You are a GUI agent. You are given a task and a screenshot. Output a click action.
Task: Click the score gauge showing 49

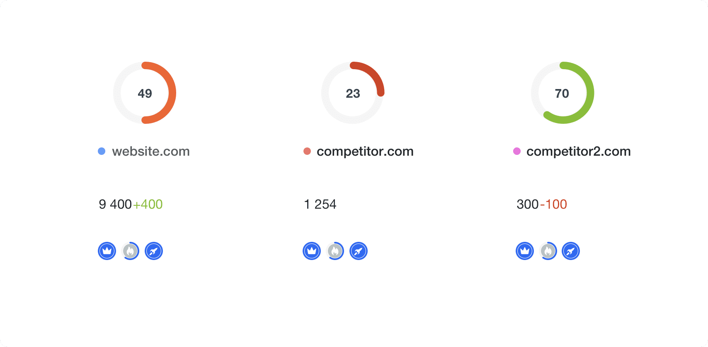(145, 93)
